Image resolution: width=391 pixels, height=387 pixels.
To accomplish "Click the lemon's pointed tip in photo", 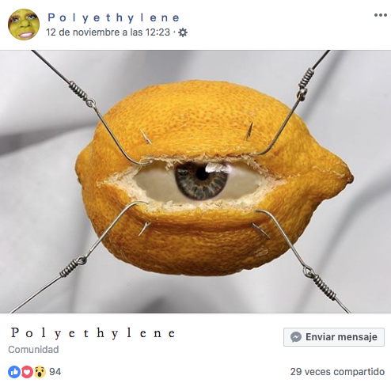I will pos(347,176).
